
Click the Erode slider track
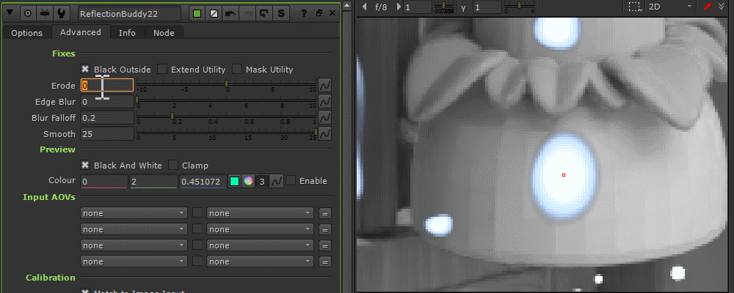[227, 84]
